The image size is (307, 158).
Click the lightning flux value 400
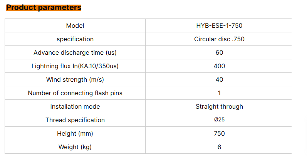coord(219,66)
